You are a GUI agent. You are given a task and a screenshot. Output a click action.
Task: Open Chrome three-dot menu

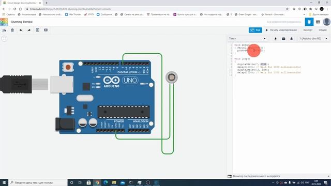click(x=327, y=9)
